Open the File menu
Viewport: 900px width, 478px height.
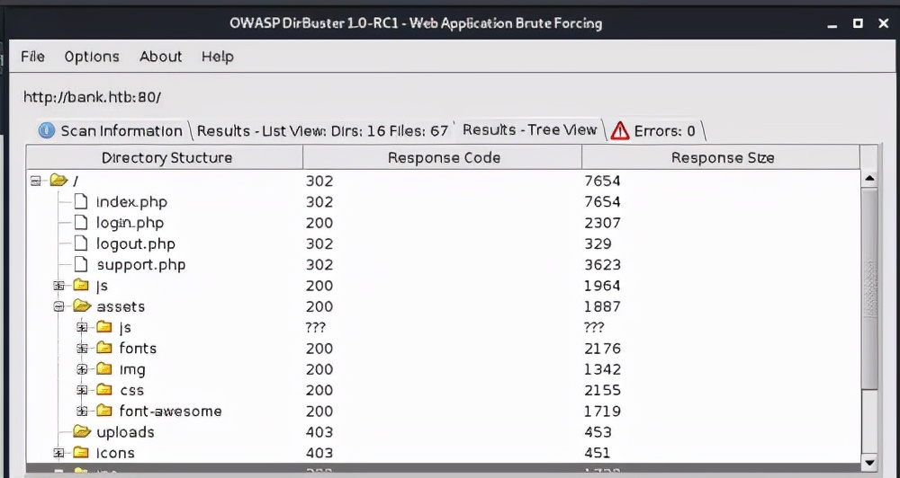pos(32,57)
